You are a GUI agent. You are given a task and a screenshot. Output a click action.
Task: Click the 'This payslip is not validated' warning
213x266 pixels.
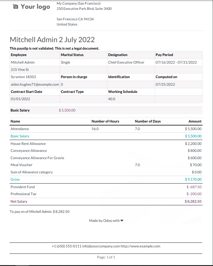[55, 48]
